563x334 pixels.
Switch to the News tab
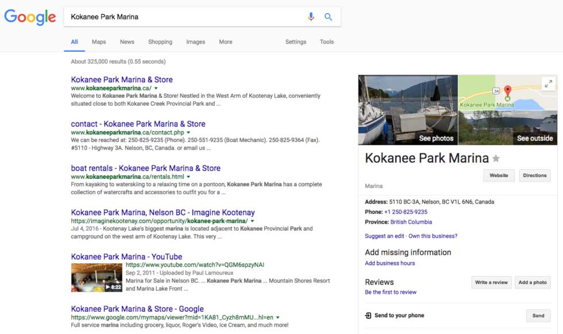pos(127,41)
